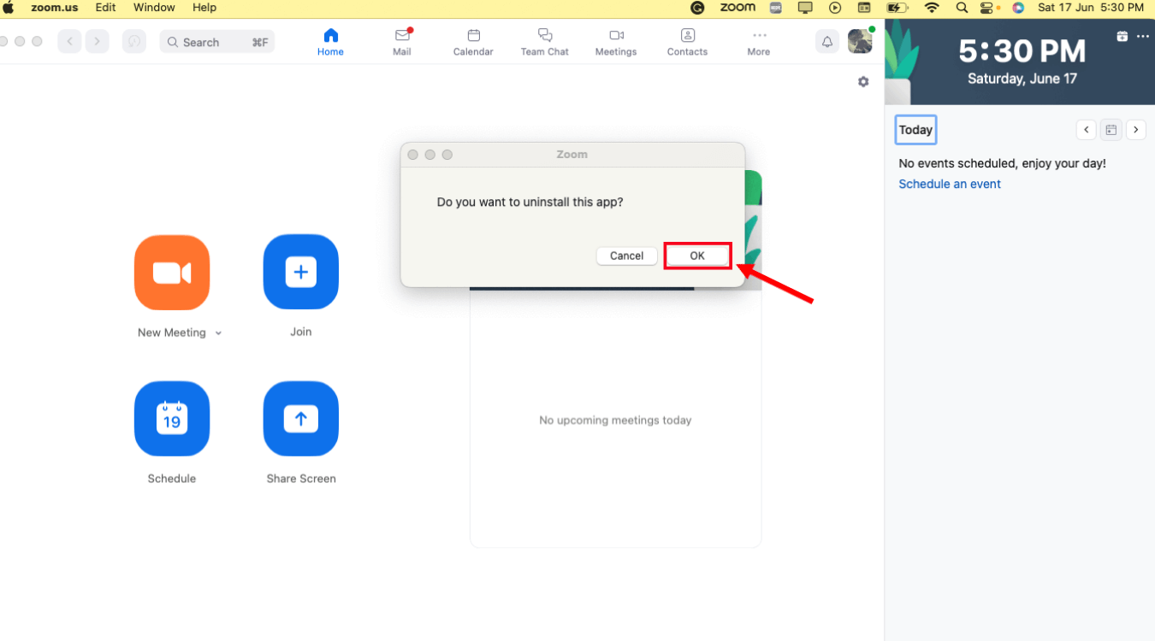Image resolution: width=1155 pixels, height=641 pixels.
Task: Open the profile avatar menu
Action: [x=860, y=41]
